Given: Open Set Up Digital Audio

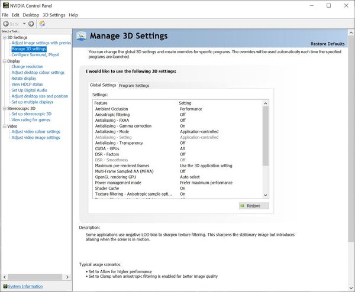Looking at the screenshot, I should coord(30,90).
